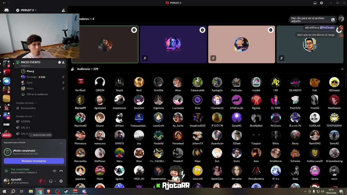Open microphone input options arrow
The height and width of the screenshot is (195, 347).
45,181
